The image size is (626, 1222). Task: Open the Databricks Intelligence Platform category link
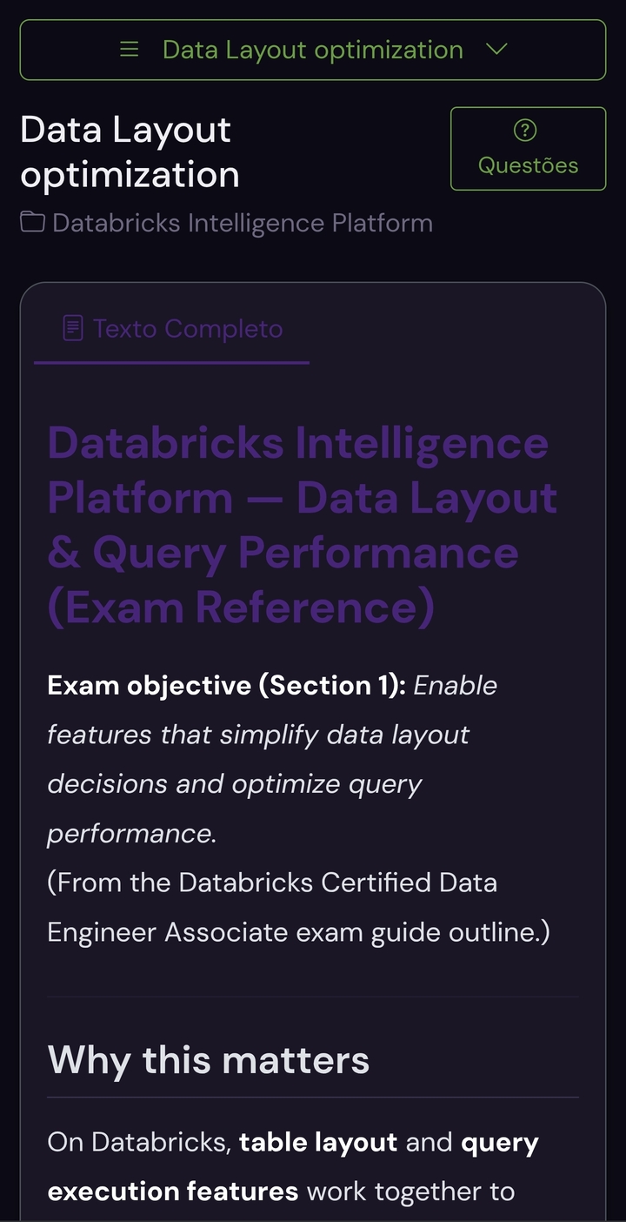click(x=242, y=223)
